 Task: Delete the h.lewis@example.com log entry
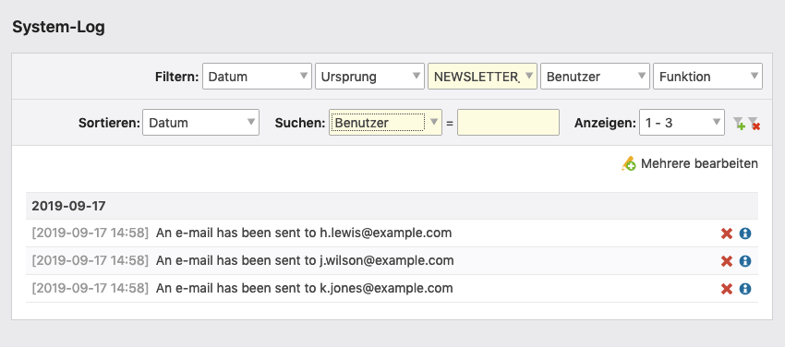coord(727,233)
